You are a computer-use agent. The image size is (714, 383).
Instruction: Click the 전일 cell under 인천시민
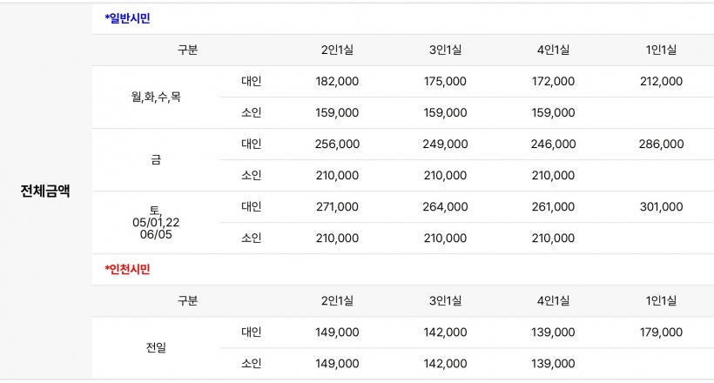[x=156, y=348]
